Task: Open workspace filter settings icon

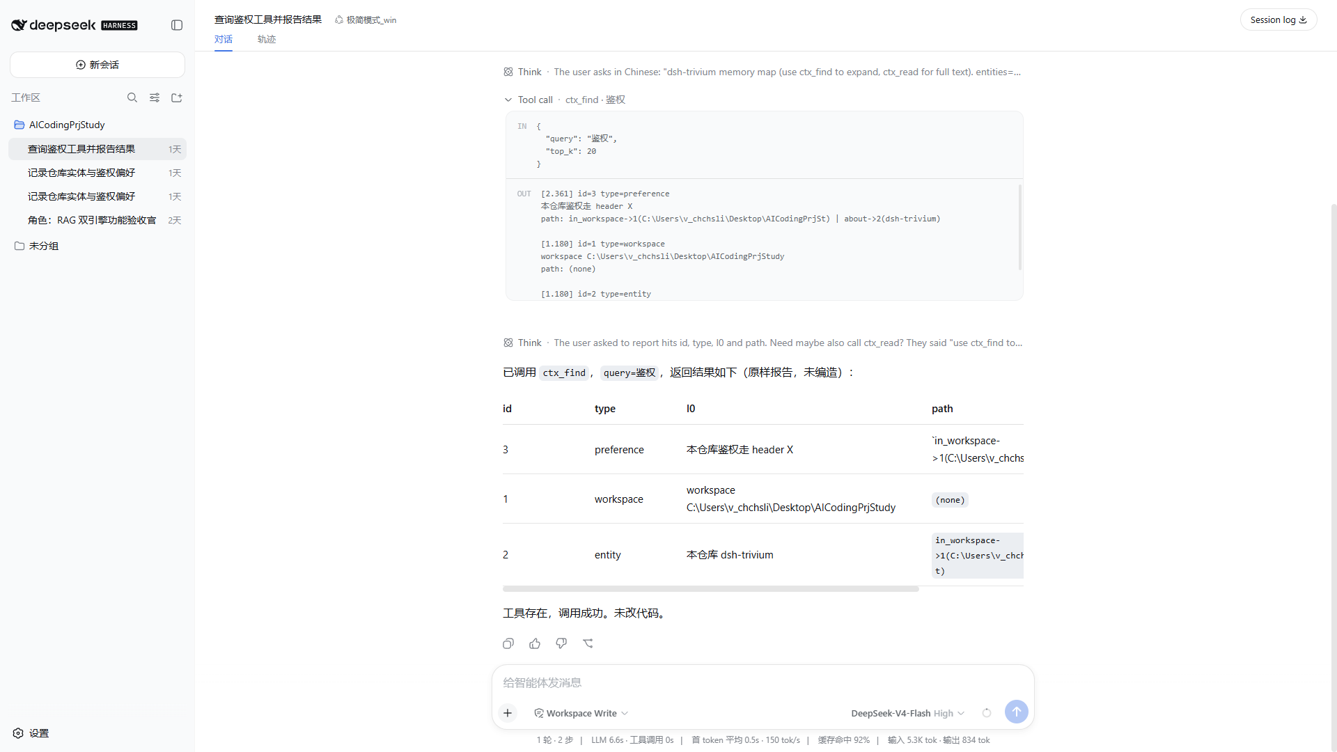Action: click(155, 97)
